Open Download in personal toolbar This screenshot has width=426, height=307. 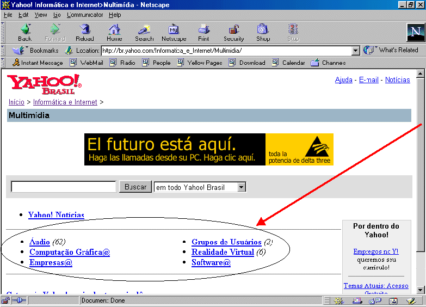point(247,63)
